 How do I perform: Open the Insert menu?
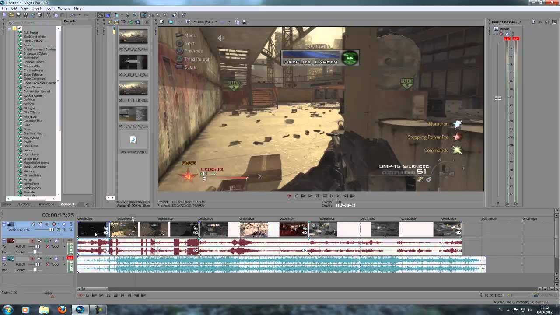point(37,8)
